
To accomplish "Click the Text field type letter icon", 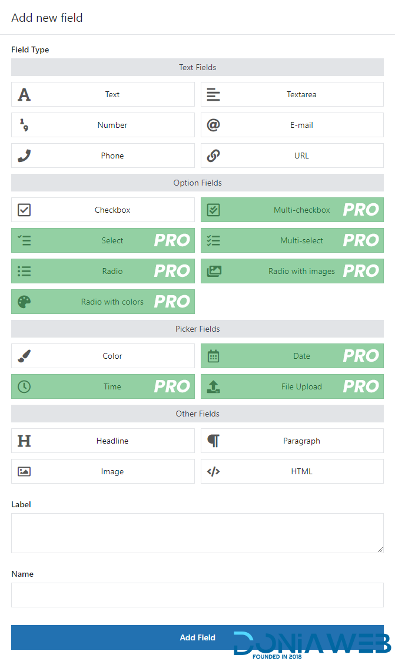I will point(24,94).
